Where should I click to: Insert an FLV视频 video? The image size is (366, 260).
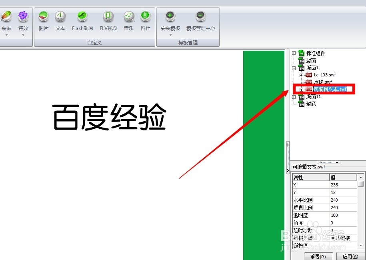click(108, 21)
